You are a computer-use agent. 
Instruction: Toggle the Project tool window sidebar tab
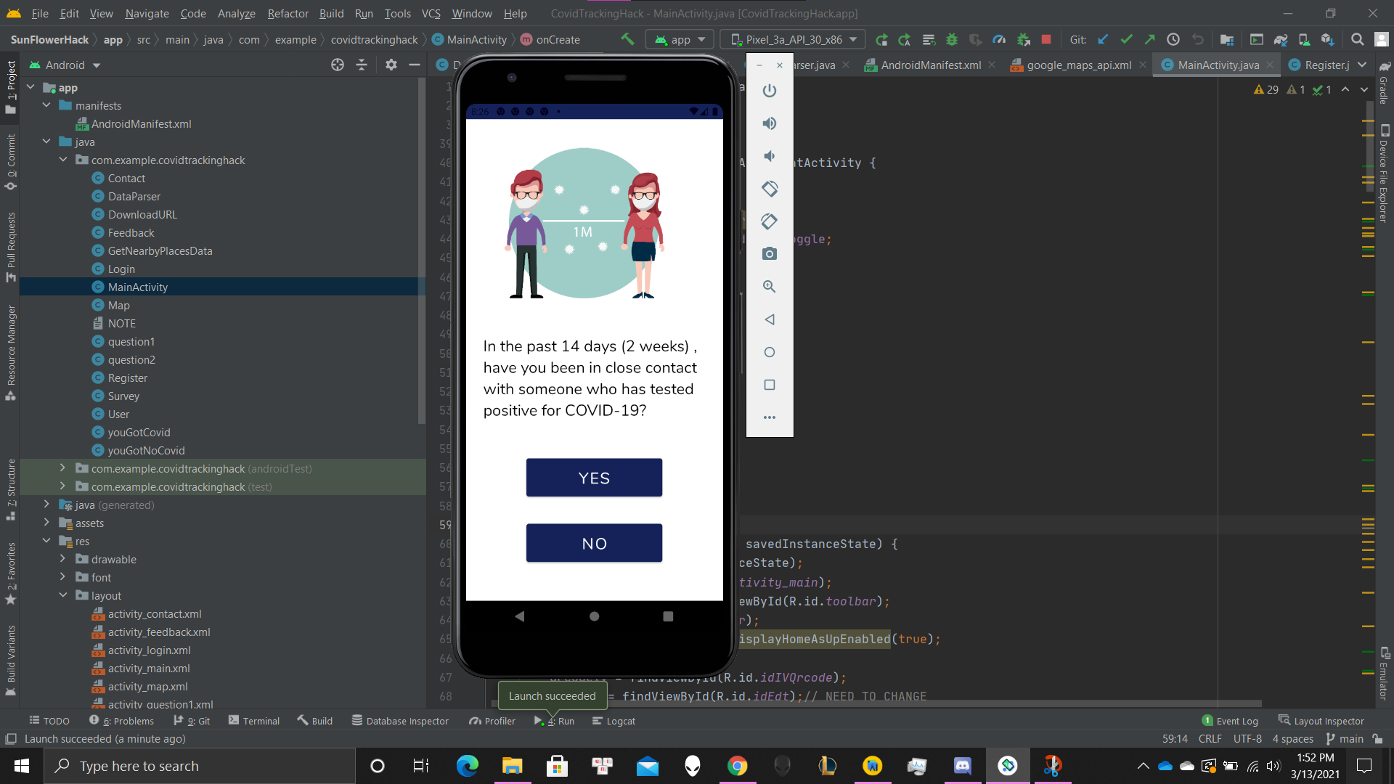coord(11,87)
